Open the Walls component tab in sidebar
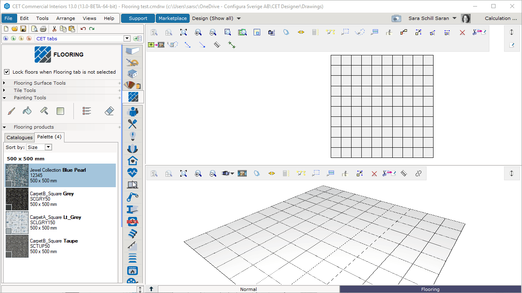The height and width of the screenshot is (293, 522). point(133,50)
